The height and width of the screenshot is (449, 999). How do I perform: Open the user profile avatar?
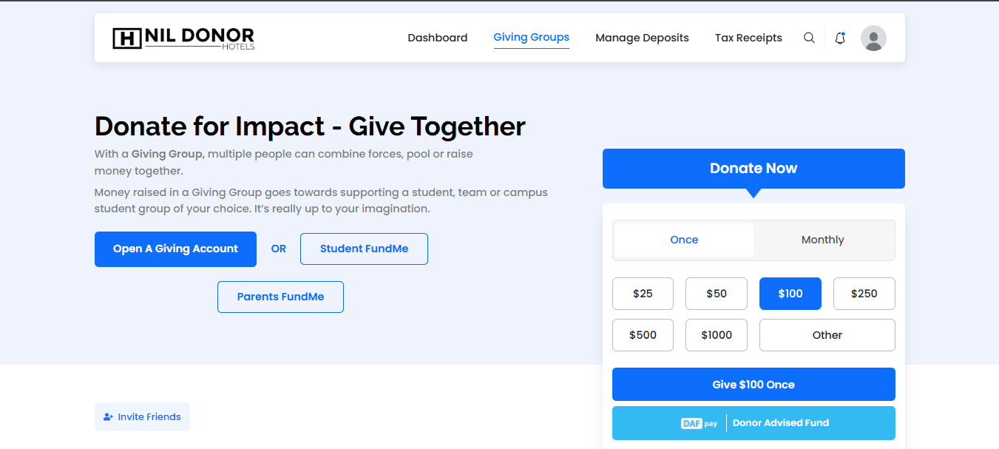873,38
